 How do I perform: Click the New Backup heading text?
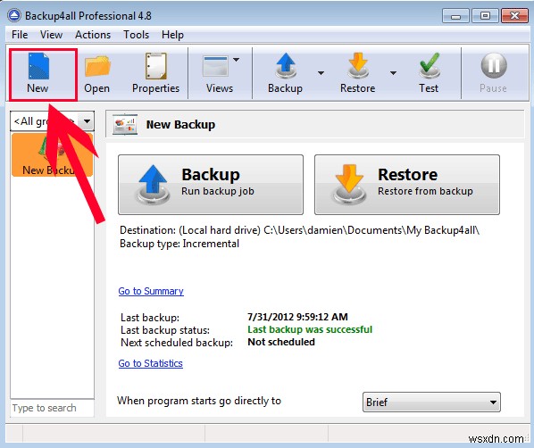tap(180, 125)
